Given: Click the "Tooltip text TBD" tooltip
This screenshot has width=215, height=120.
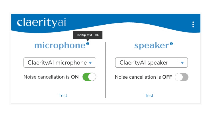Looking at the screenshot, I should 88,35.
